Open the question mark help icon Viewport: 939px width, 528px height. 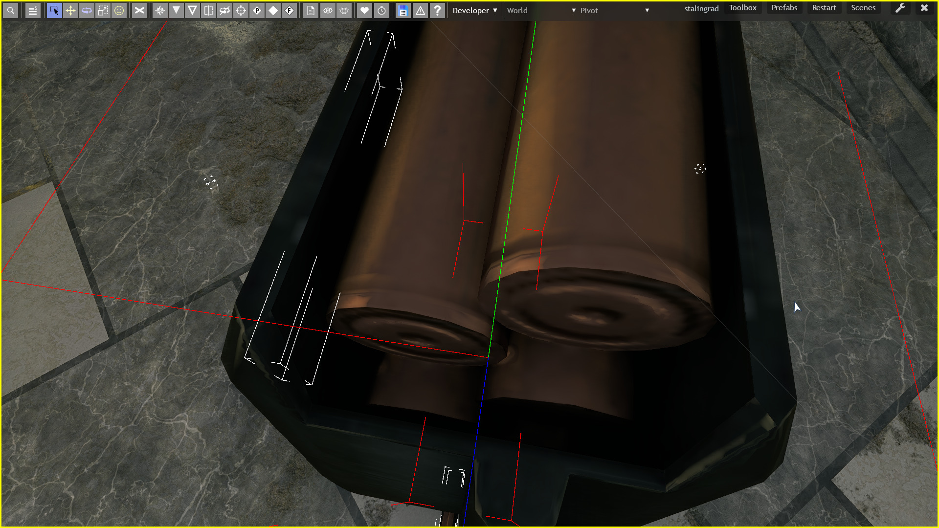437,10
